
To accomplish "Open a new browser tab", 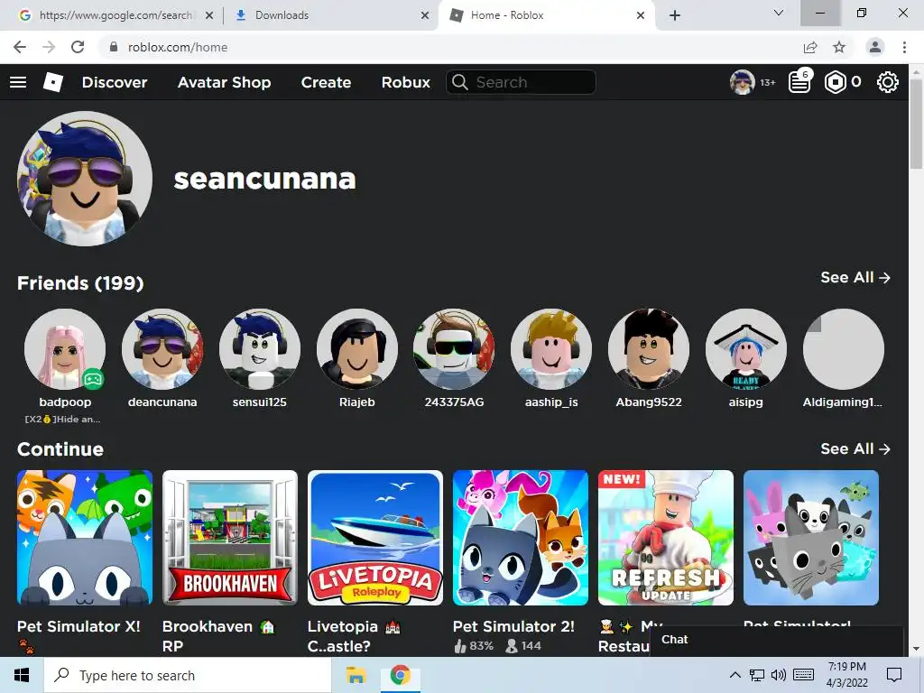I will 675,15.
